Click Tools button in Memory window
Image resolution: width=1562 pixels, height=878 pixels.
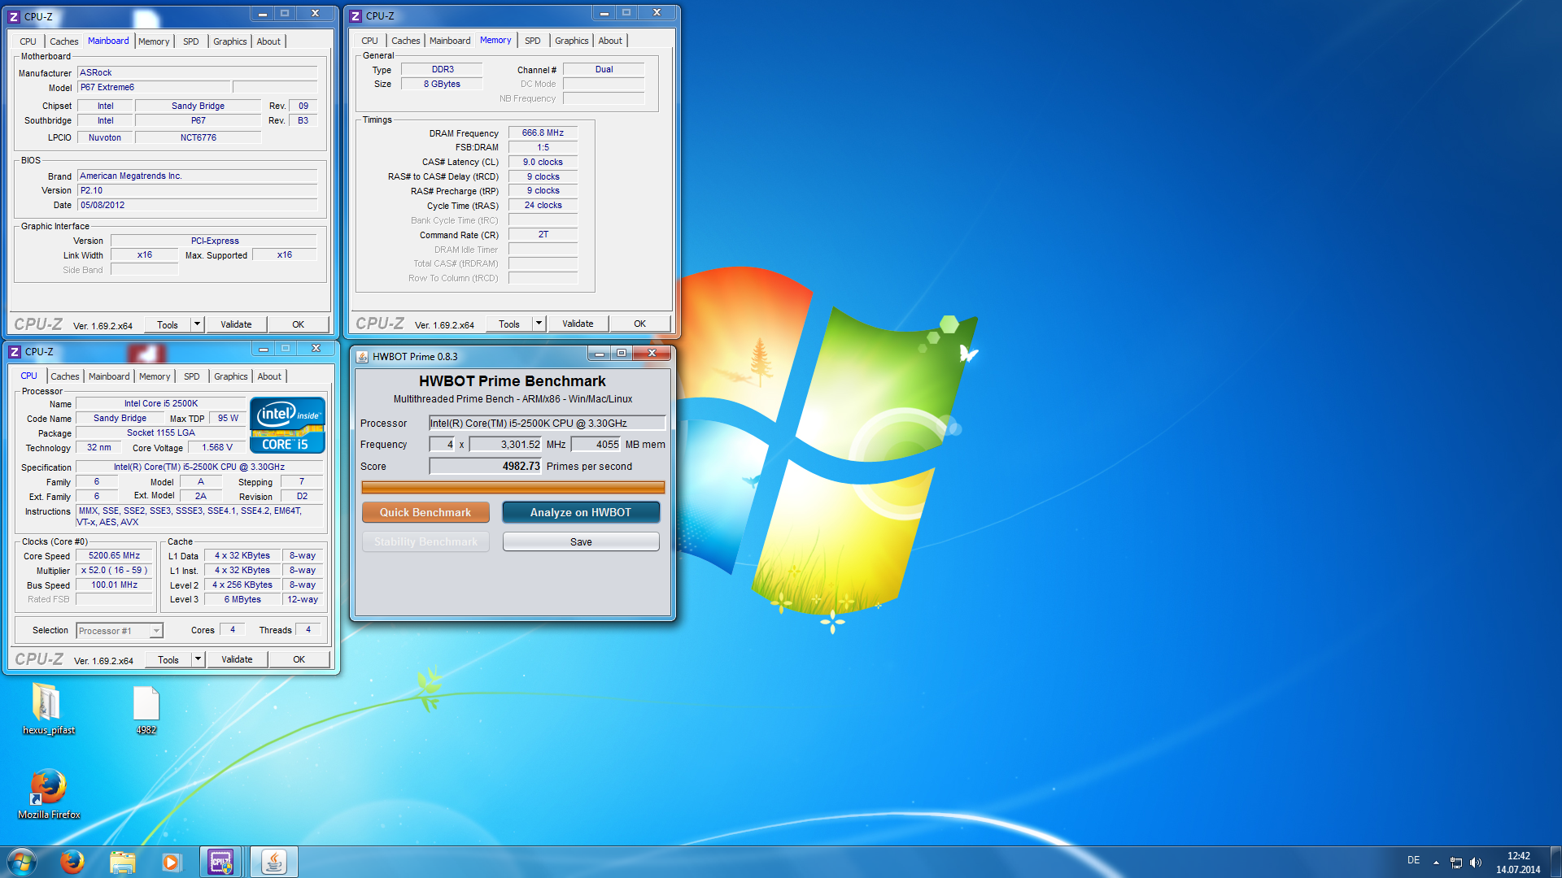[509, 324]
